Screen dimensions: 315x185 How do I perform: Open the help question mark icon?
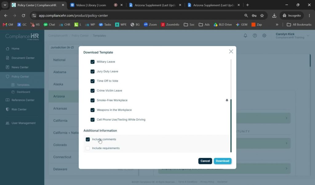coord(255,36)
